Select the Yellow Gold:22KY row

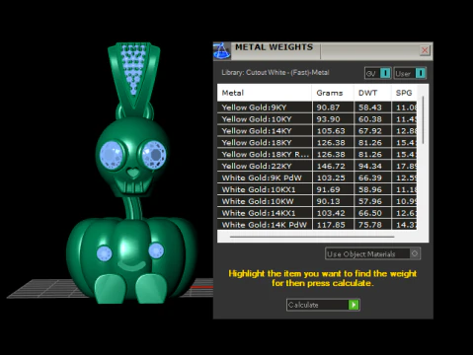317,166
